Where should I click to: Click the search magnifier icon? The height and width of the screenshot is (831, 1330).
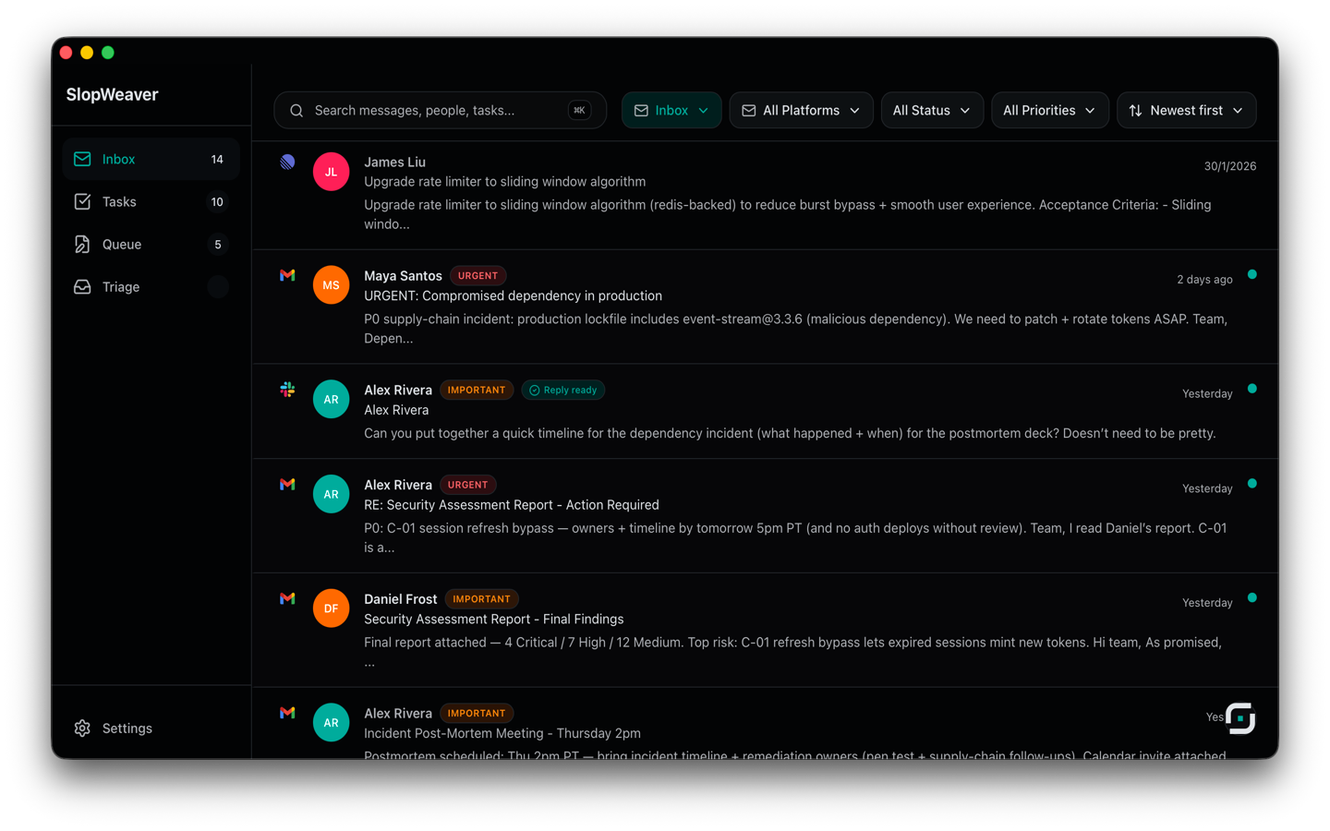coord(296,110)
